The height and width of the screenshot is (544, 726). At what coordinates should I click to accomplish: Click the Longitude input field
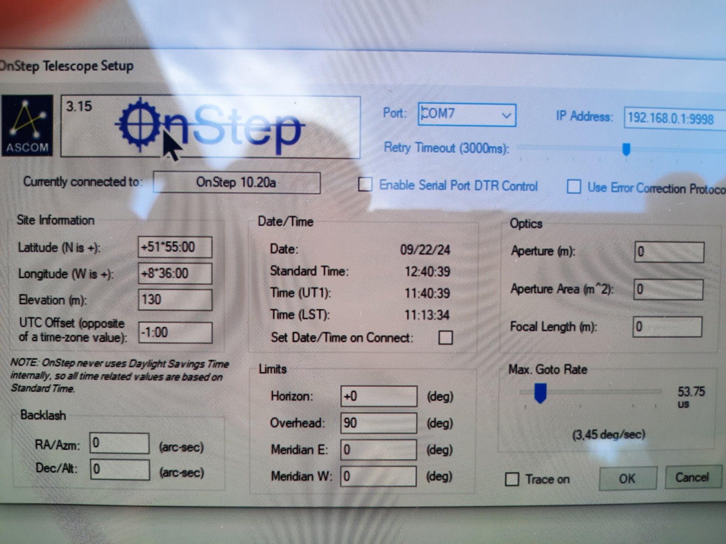click(175, 273)
